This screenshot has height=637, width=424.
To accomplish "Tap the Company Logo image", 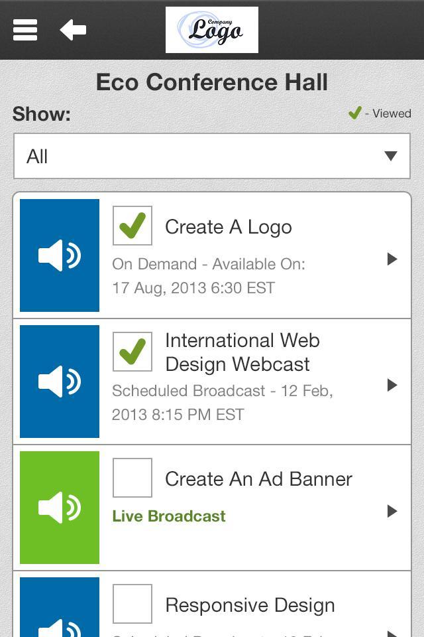I will point(212,30).
